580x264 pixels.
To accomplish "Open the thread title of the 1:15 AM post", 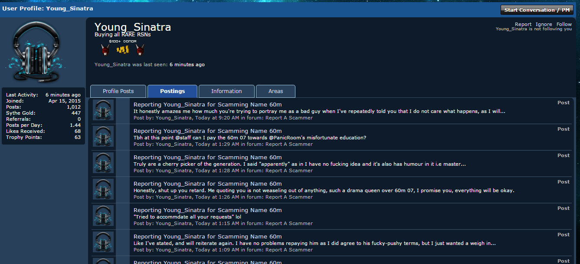I will pos(208,210).
